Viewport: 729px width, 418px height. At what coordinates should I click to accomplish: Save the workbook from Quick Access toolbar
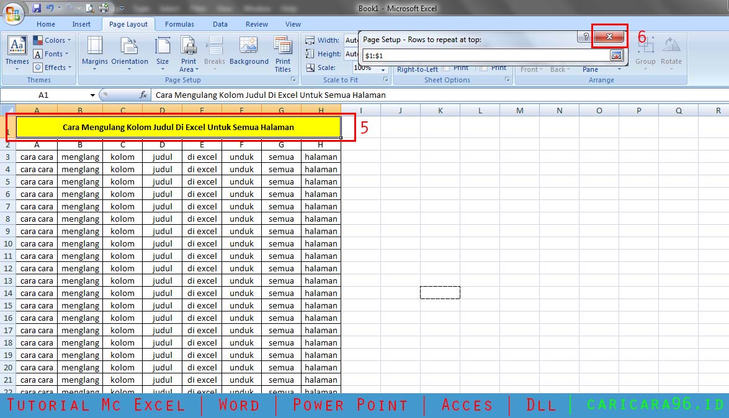pyautogui.click(x=36, y=8)
